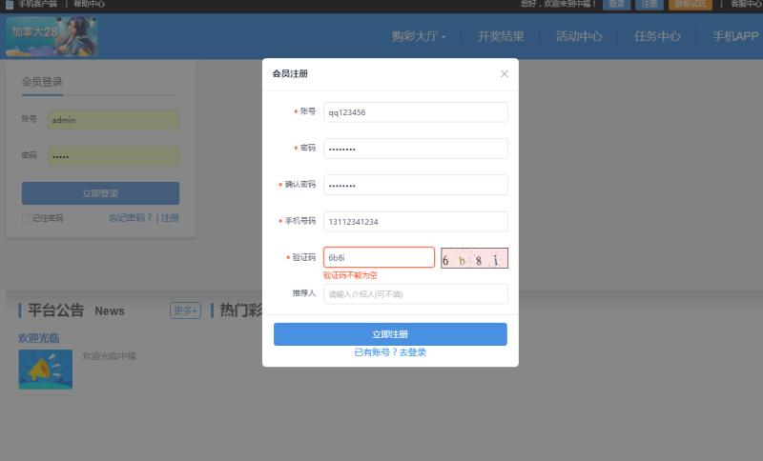Open the 开奖结果 nav item
The width and height of the screenshot is (763, 461).
point(501,37)
